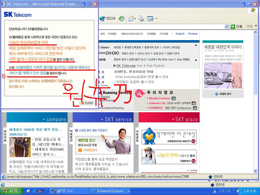This screenshot has width=260, height=195.
Task: Expand the 6 Internet Explorer taskbar group
Action: pos(111,191)
